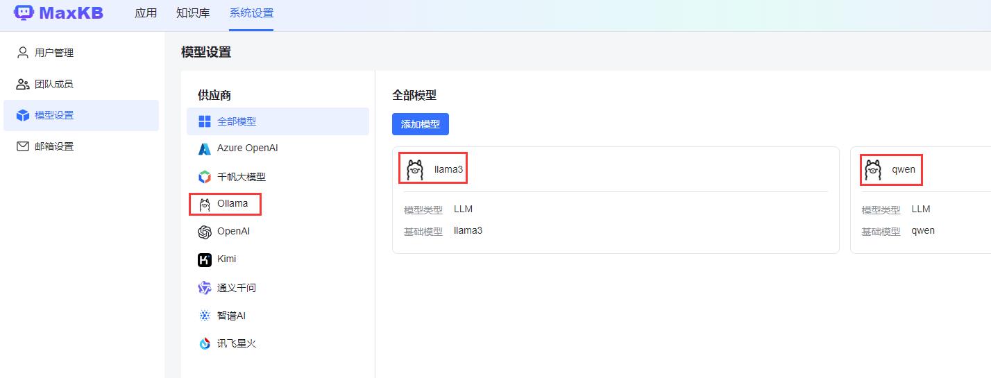Image resolution: width=991 pixels, height=378 pixels.
Task: Open 团队成员 in the sidebar
Action: [x=53, y=84]
